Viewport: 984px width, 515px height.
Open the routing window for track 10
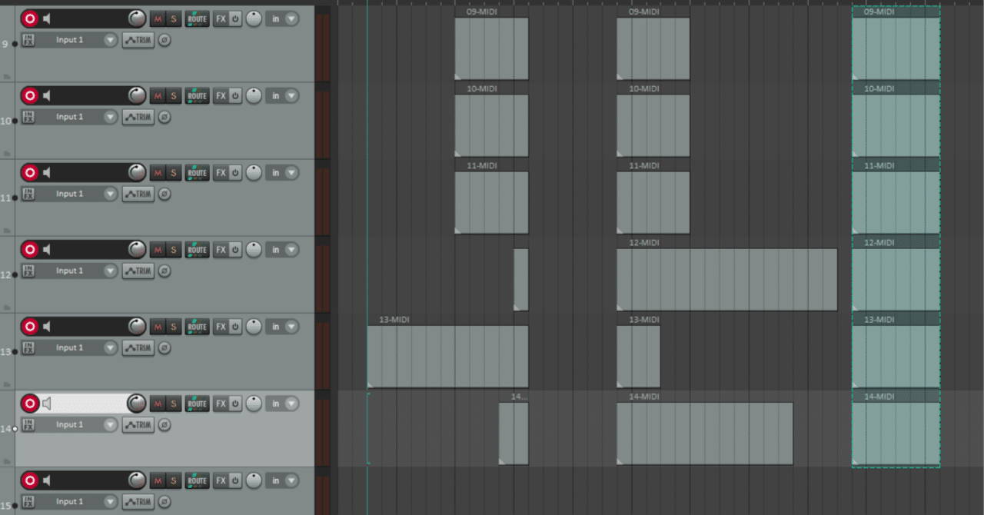(x=197, y=95)
